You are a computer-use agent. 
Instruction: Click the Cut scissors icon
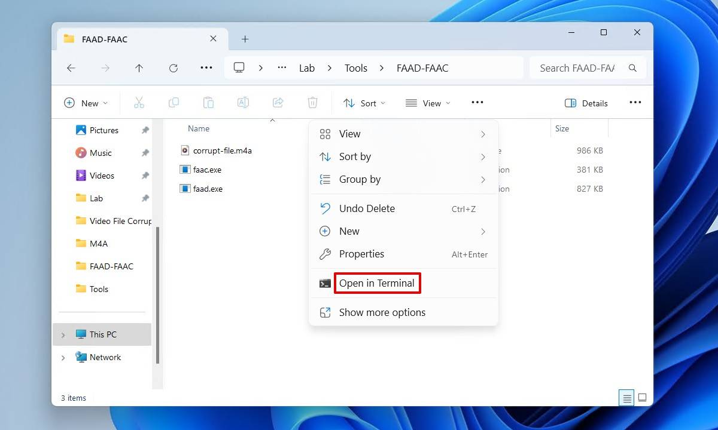(139, 103)
